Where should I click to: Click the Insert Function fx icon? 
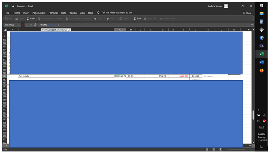(35, 25)
